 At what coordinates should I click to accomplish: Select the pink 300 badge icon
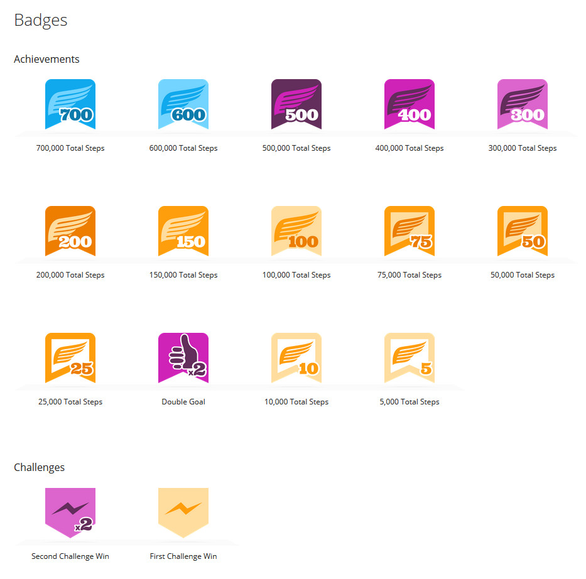click(523, 104)
